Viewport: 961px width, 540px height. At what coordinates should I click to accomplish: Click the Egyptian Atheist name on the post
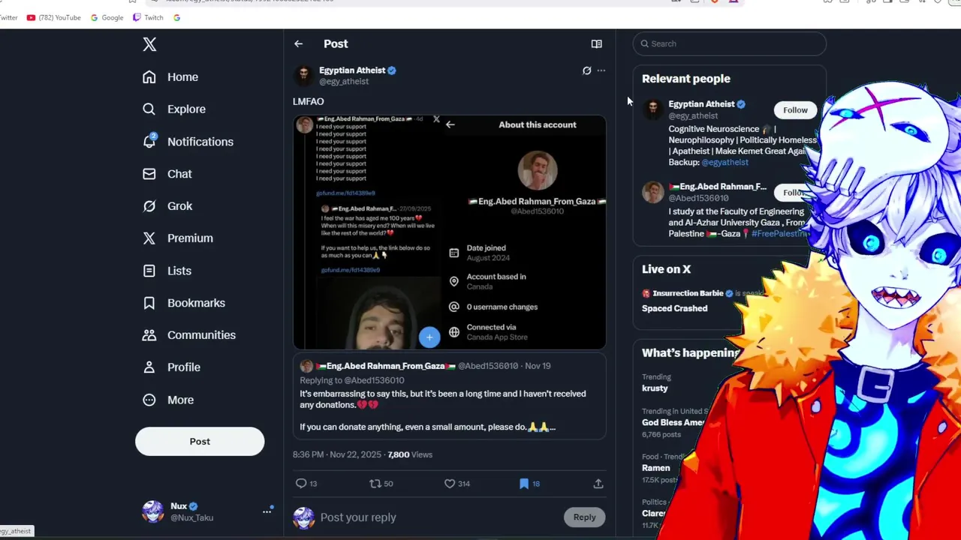[x=351, y=70]
